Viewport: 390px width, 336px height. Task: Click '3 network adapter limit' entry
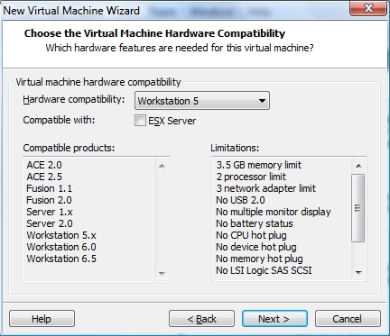265,188
